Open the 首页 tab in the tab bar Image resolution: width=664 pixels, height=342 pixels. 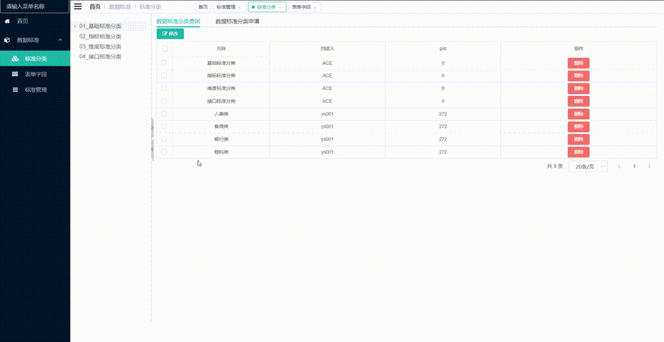[x=203, y=7]
